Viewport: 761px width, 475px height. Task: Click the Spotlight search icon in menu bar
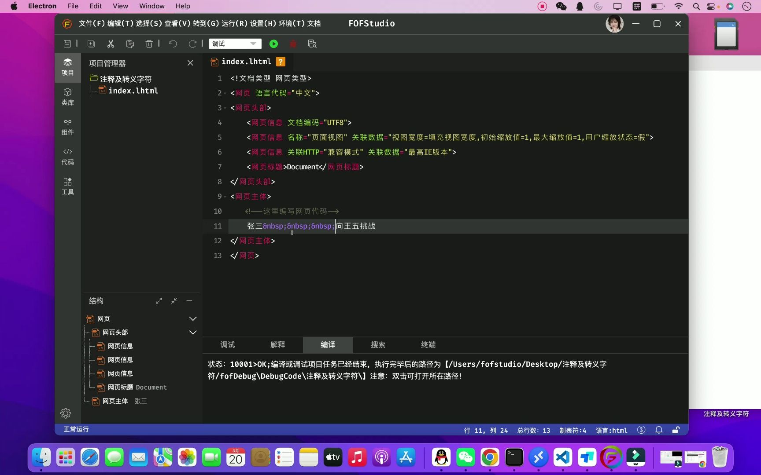[x=696, y=6]
